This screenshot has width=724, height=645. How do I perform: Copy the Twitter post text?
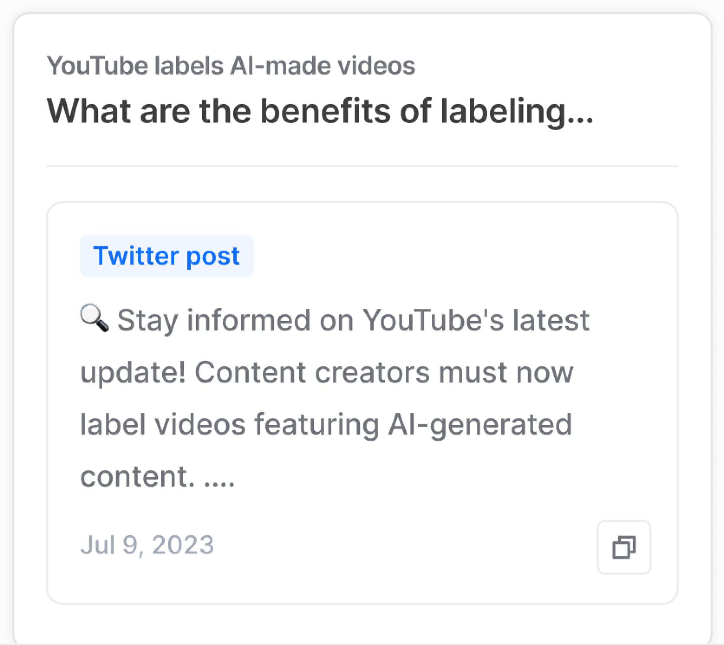pyautogui.click(x=624, y=547)
